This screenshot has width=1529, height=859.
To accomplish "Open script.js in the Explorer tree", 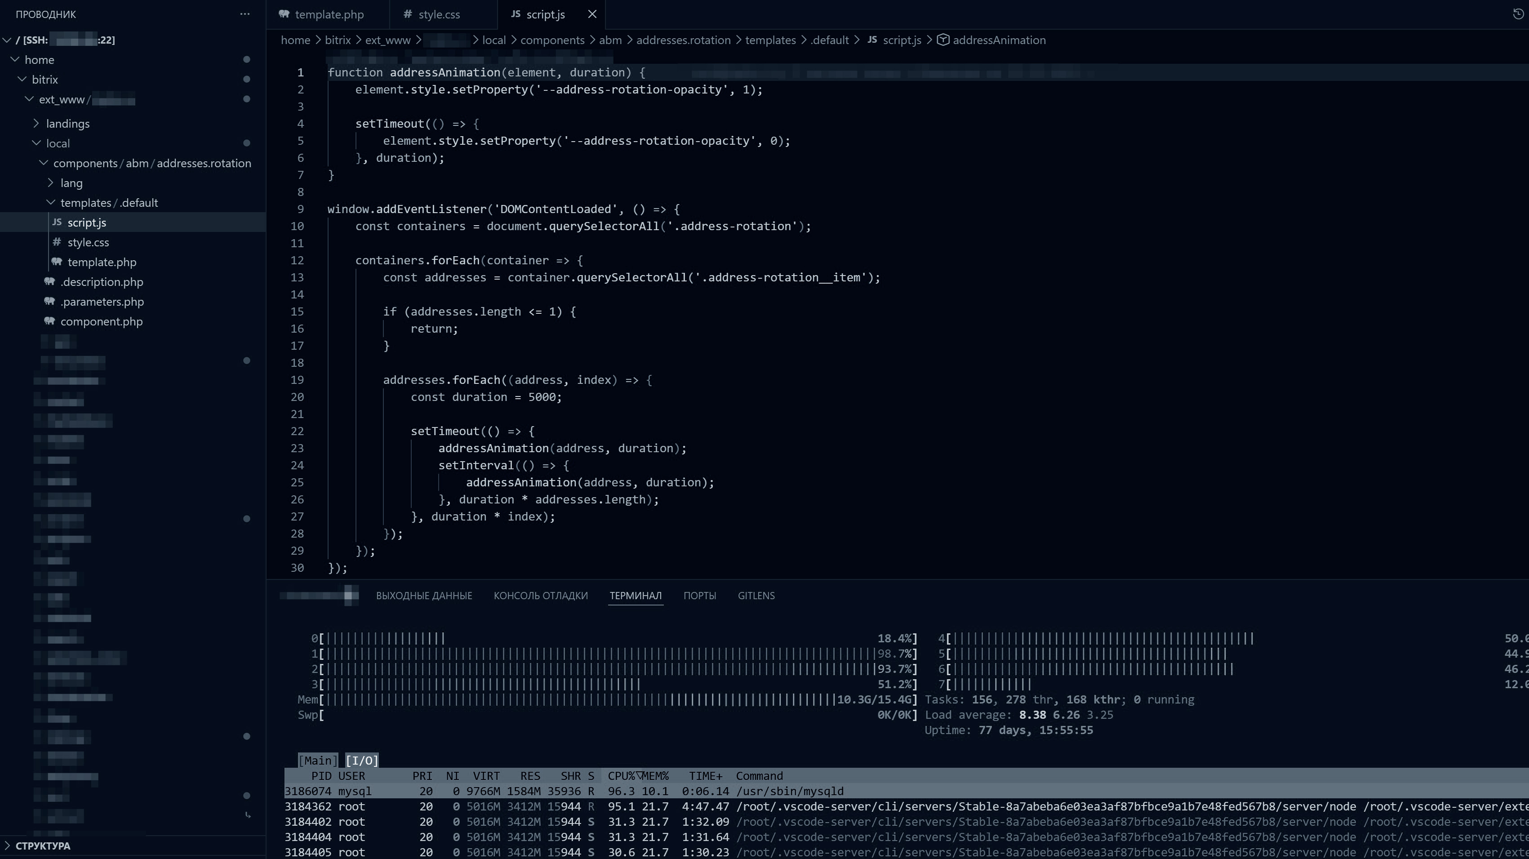I will 87,222.
